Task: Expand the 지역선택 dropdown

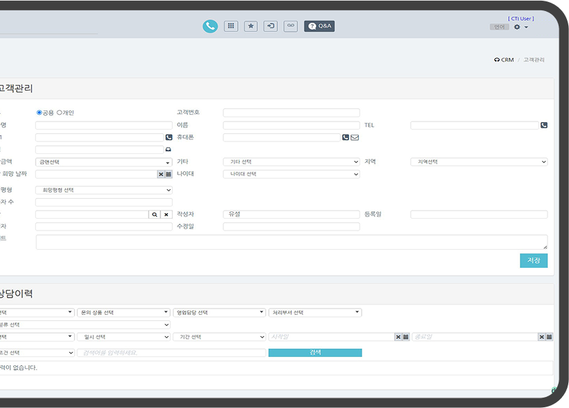Action: click(478, 162)
